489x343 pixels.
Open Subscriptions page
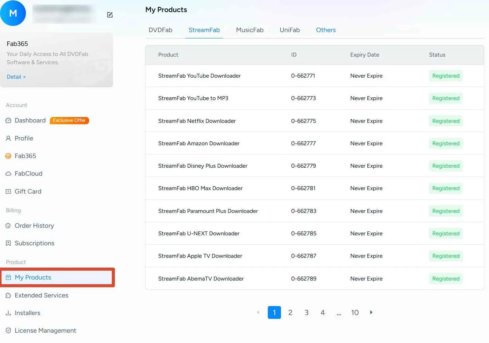coord(35,243)
